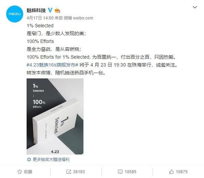
Task: Like the post with thumbs-up icon
Action: (171, 172)
